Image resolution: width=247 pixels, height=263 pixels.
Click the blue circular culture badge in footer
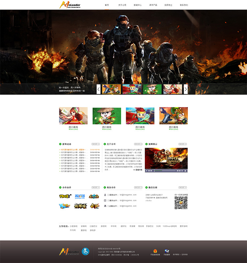[x=85, y=251]
